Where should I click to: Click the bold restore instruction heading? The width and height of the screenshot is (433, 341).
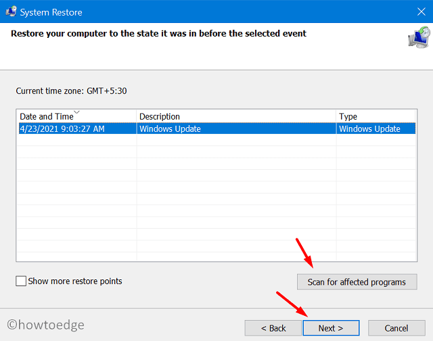(159, 34)
